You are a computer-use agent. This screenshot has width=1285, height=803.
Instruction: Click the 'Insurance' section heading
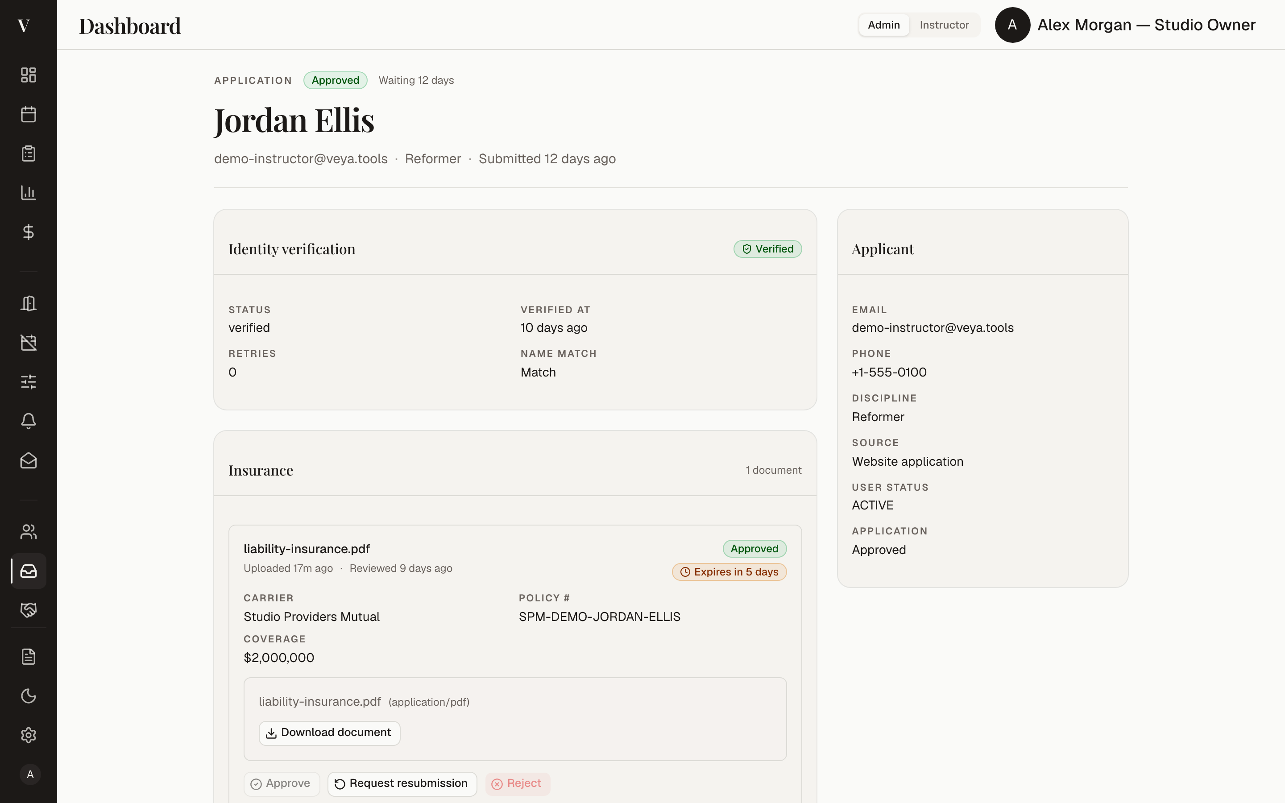click(x=261, y=471)
